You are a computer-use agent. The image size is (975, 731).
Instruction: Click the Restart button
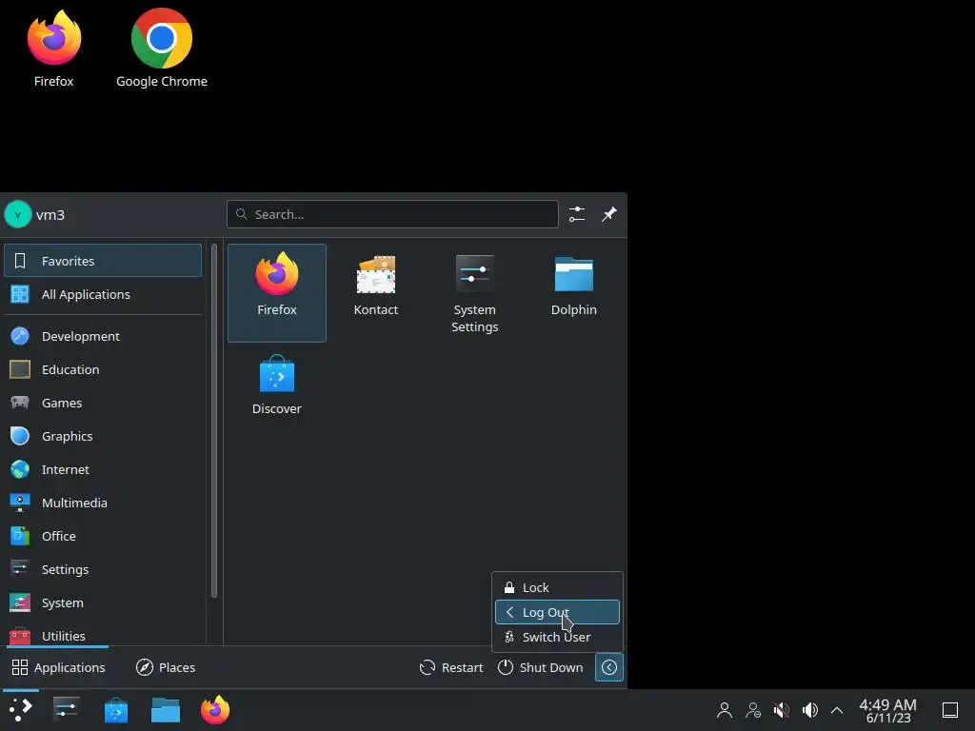point(451,667)
